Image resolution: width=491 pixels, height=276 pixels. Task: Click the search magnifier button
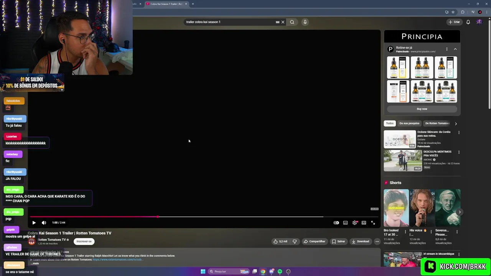click(292, 22)
